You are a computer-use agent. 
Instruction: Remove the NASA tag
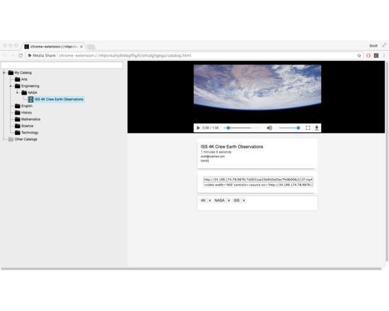click(x=228, y=201)
